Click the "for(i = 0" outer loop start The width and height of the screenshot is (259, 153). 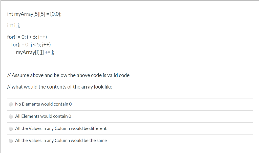click(16, 37)
